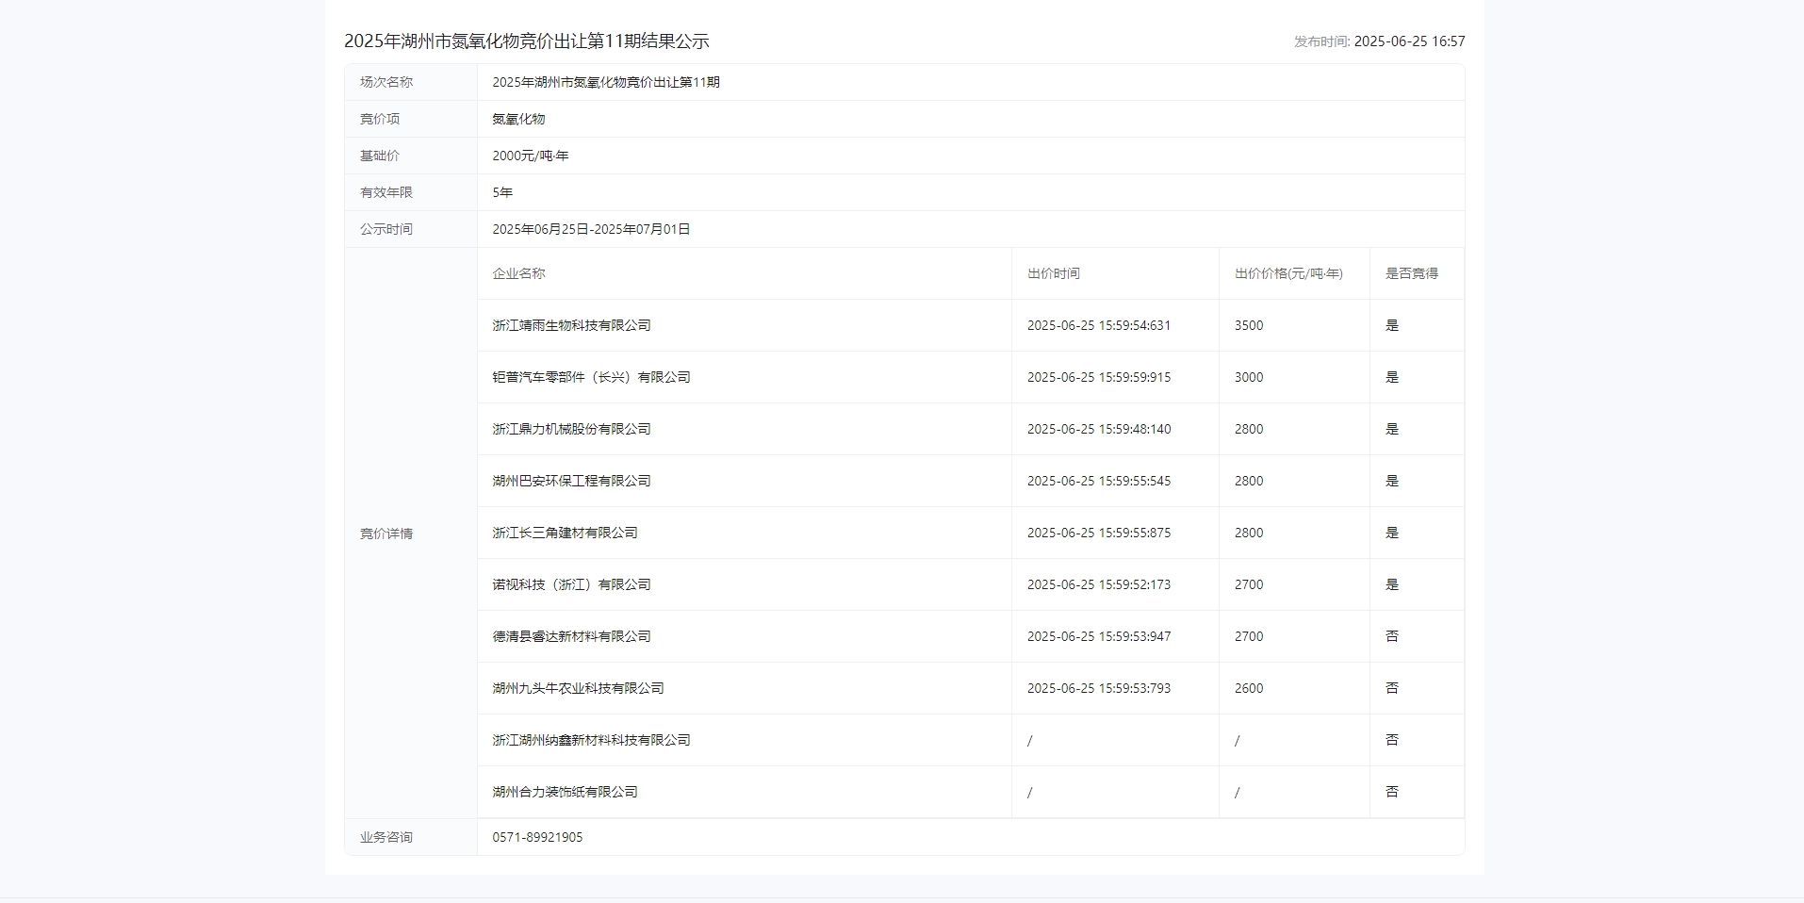Select company 德清县睿达新材料有限公司
The image size is (1804, 903).
coord(571,636)
